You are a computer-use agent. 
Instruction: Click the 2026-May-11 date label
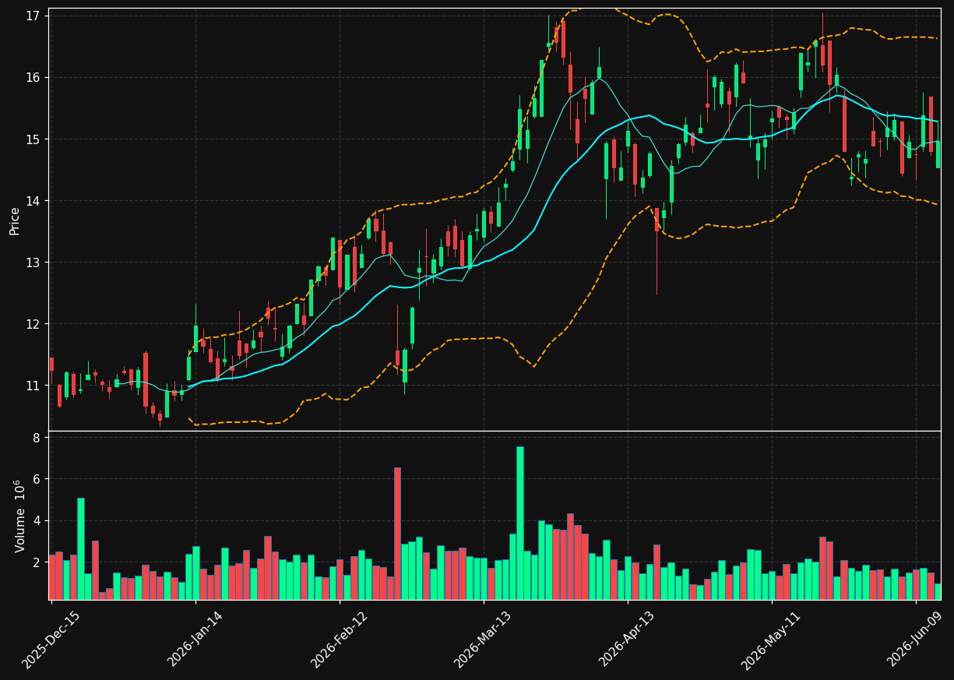tap(772, 639)
